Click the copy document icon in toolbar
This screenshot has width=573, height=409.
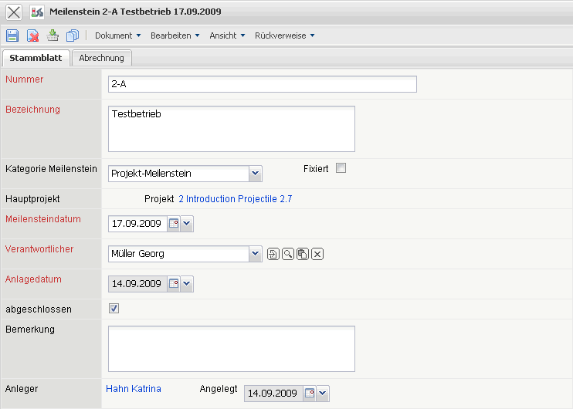[x=73, y=35]
